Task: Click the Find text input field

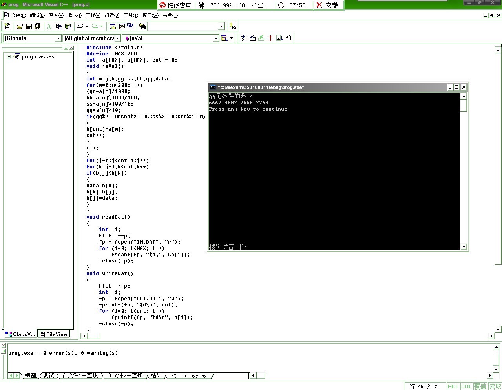Action: click(x=183, y=26)
